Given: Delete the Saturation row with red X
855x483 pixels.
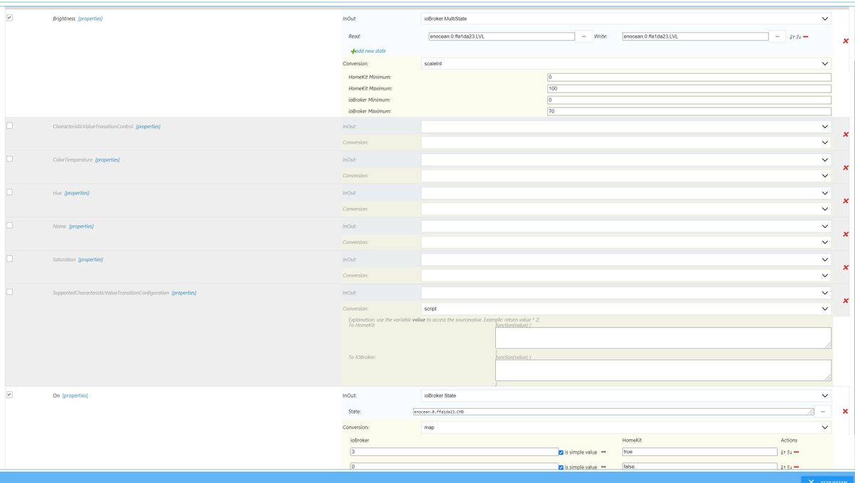Looking at the screenshot, I should pos(845,267).
